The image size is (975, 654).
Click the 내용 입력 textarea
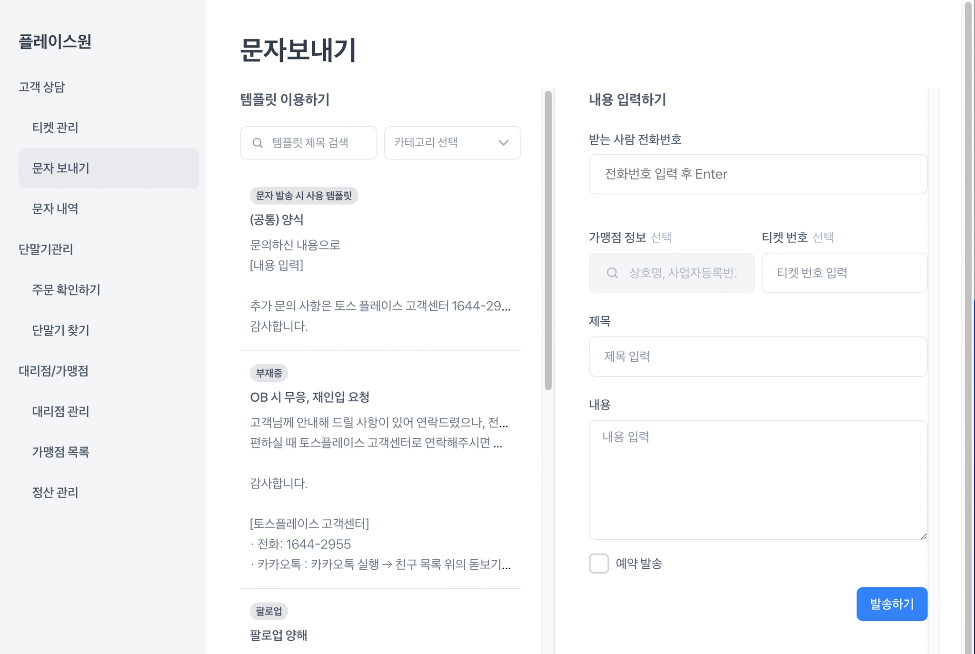[757, 479]
